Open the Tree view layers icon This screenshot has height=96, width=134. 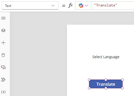coord(3,30)
